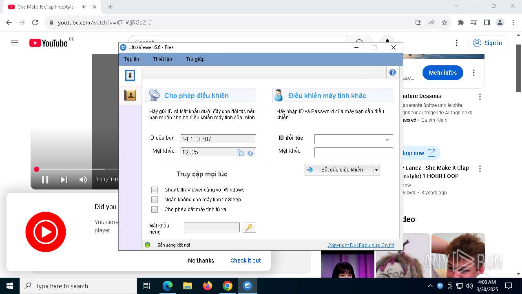
Task: Check Cho phép bật máy tính từ xa
Action: [x=155, y=209]
